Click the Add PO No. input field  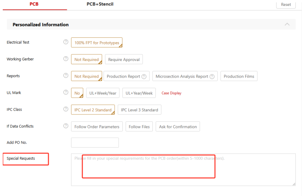95,142
